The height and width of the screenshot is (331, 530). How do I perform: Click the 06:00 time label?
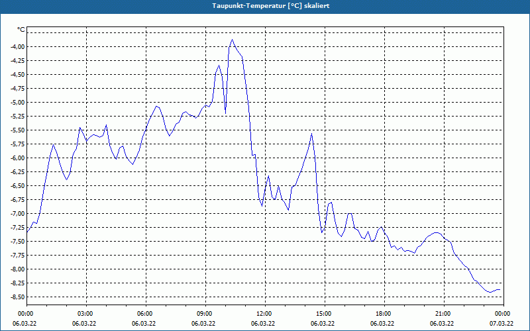coord(146,313)
